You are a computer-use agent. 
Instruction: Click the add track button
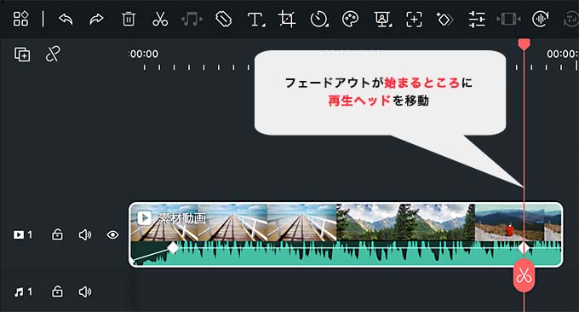tap(22, 55)
